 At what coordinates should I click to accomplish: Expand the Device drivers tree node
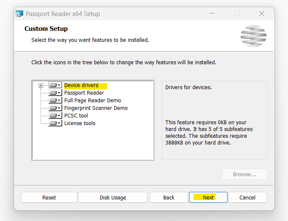click(x=41, y=85)
